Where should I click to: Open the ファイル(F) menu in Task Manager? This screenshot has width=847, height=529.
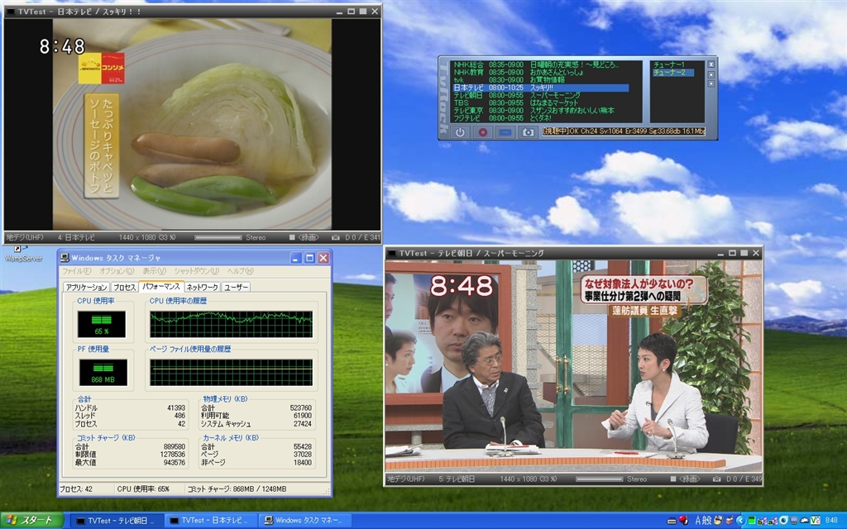click(x=77, y=271)
